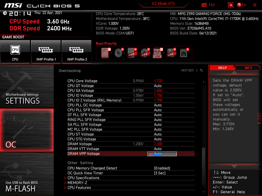
Task: Click the pencil edit icon in DRAM VPP field
Action: (x=151, y=154)
